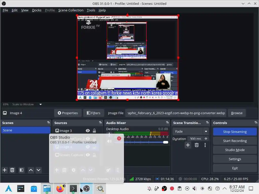Open the Docks menu
The image size is (259, 194).
pyautogui.click(x=37, y=10)
